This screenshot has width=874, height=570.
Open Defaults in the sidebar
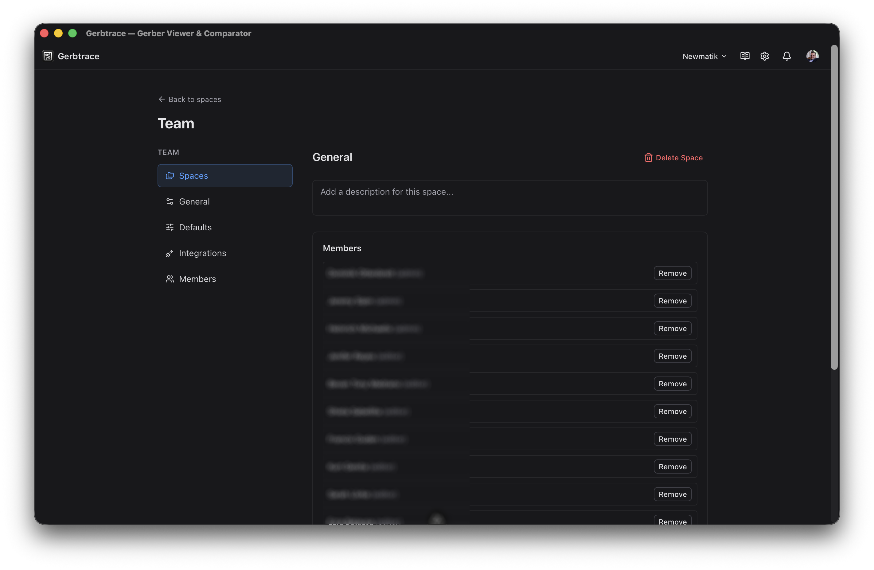point(225,227)
